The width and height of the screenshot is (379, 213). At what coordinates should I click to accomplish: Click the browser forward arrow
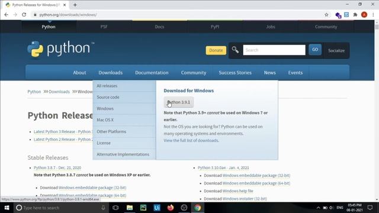15,15
